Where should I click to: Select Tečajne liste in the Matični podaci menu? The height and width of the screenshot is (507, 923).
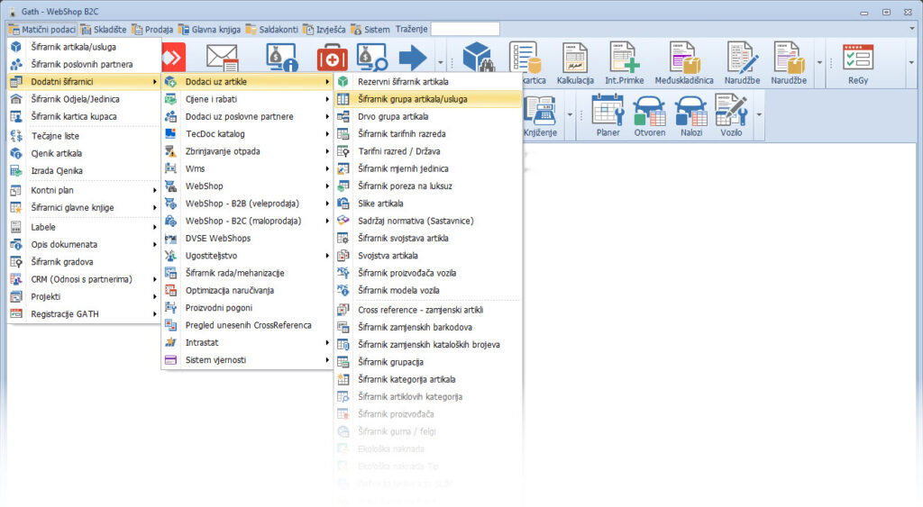[x=54, y=136]
